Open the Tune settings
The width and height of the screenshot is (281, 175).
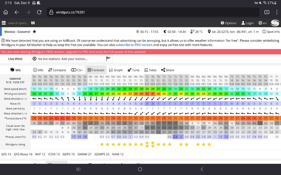tap(133, 70)
